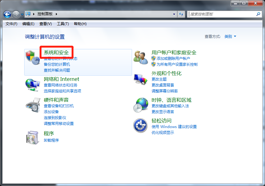Click the 添加设备 link
265x186 pixels.
point(51,112)
